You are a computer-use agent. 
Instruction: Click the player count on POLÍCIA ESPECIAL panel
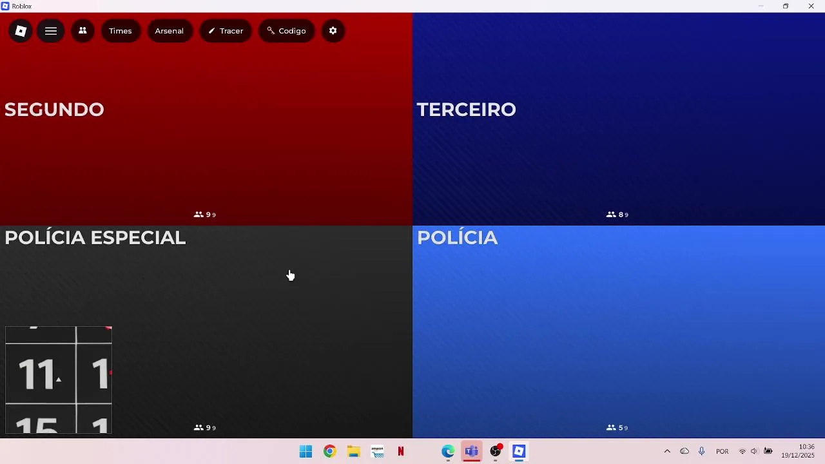[205, 428]
